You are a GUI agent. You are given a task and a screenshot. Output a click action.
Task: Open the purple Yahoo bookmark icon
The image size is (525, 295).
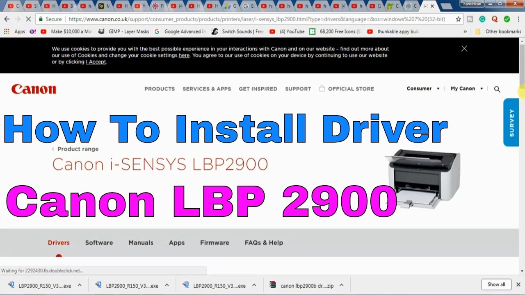(32, 32)
